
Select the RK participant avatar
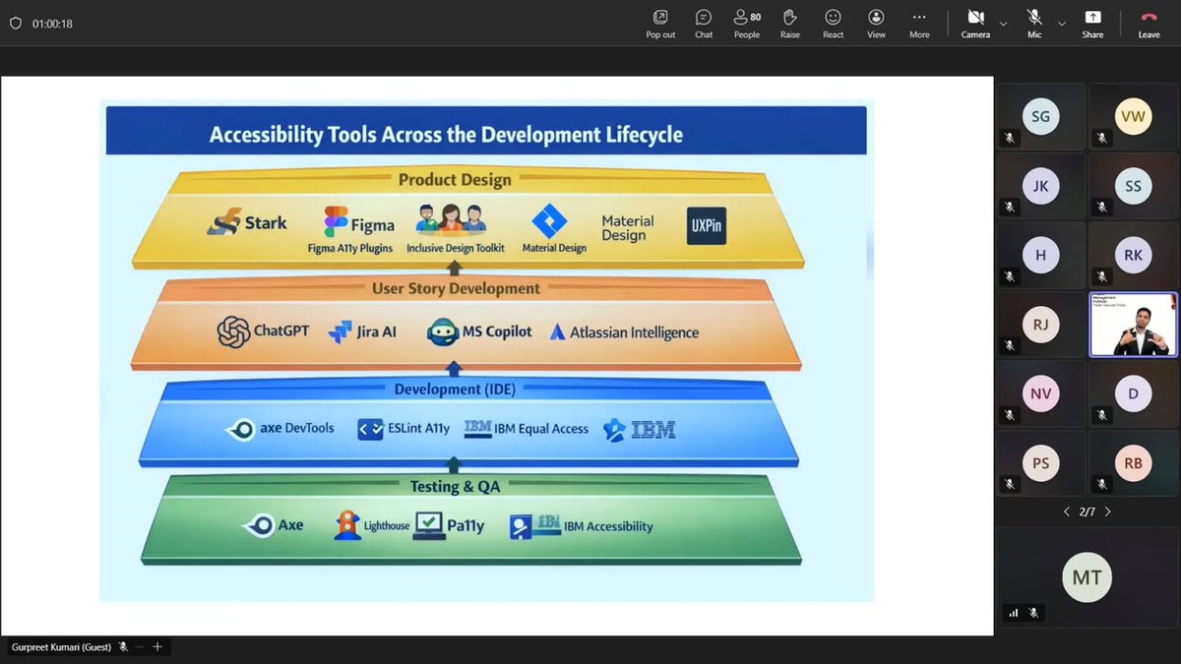tap(1133, 256)
